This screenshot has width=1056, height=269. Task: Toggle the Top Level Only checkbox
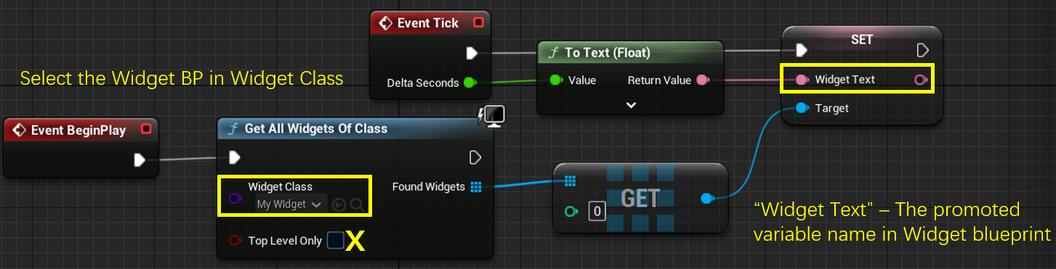tap(335, 241)
